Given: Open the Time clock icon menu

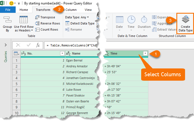Looking at the screenshot, I should [131, 23].
